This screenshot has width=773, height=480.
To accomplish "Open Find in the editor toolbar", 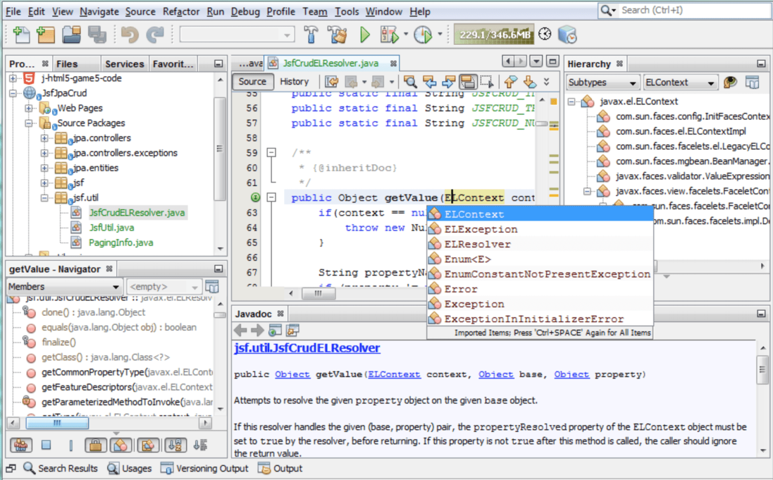I will [410, 81].
